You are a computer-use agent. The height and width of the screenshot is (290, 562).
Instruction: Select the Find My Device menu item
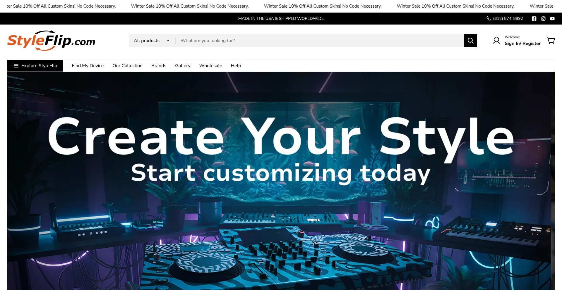tap(88, 65)
